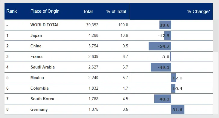Select the Mexico row label
The image size is (219, 118).
click(x=37, y=78)
